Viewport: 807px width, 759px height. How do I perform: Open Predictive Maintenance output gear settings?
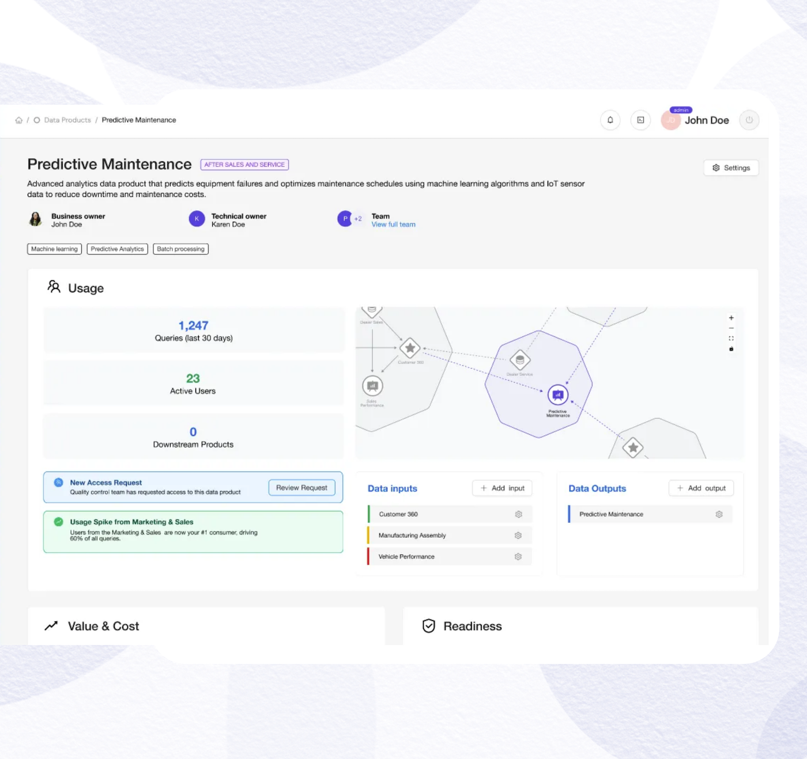click(719, 514)
